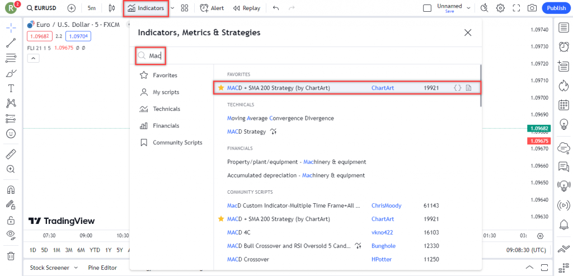
Task: Open document icon for MACD + SMA favorite
Action: pyautogui.click(x=468, y=88)
